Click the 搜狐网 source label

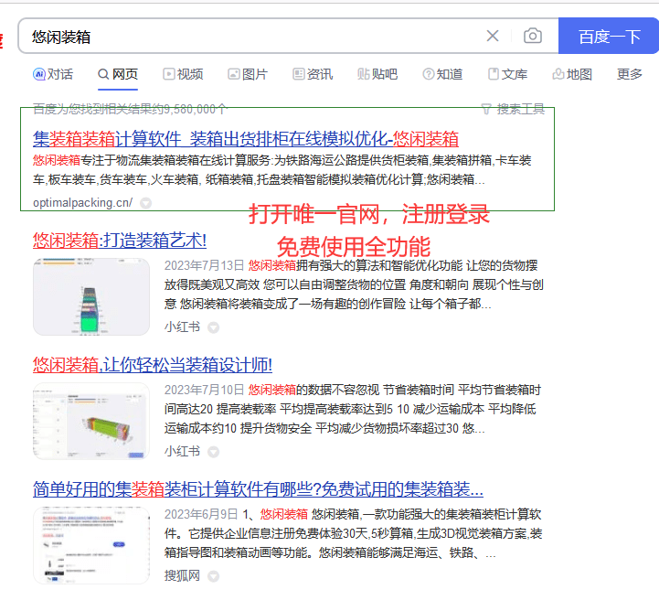pyautogui.click(x=182, y=575)
